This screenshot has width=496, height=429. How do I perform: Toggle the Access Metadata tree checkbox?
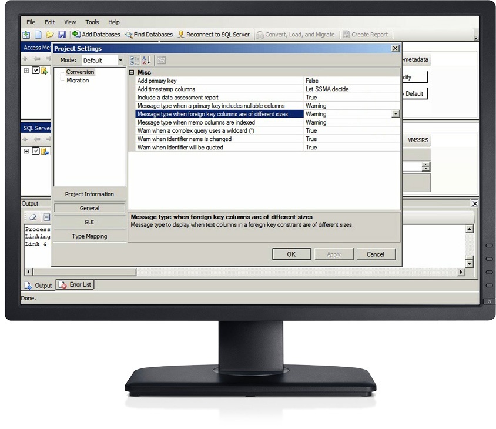[36, 71]
